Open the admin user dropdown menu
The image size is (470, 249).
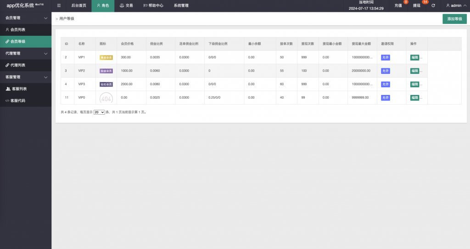(456, 6)
